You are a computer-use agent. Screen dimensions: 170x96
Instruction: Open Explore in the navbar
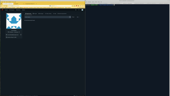[x=24, y=10]
